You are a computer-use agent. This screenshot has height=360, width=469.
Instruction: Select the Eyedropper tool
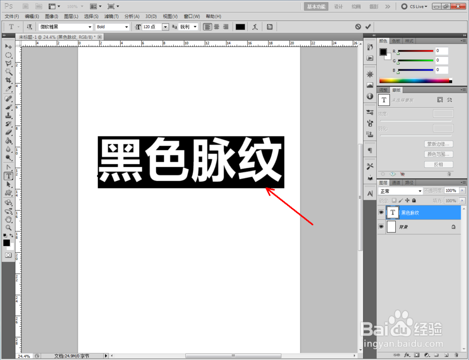click(8, 89)
